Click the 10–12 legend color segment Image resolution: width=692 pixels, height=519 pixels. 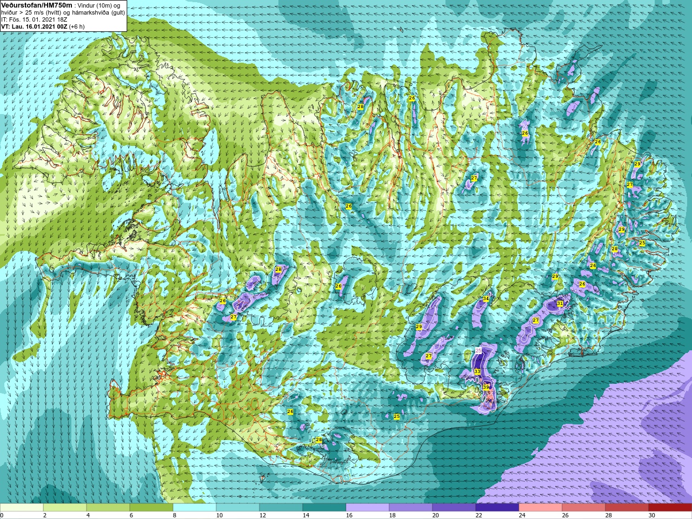tap(238, 507)
